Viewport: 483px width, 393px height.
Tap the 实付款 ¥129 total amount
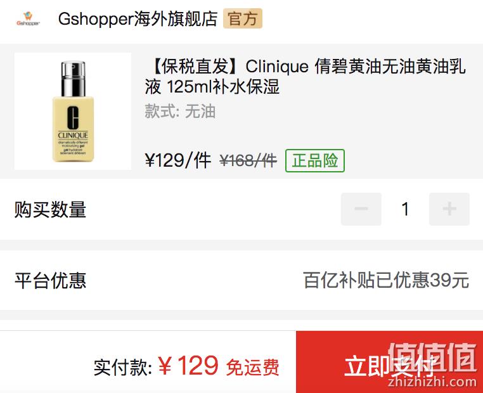(156, 366)
